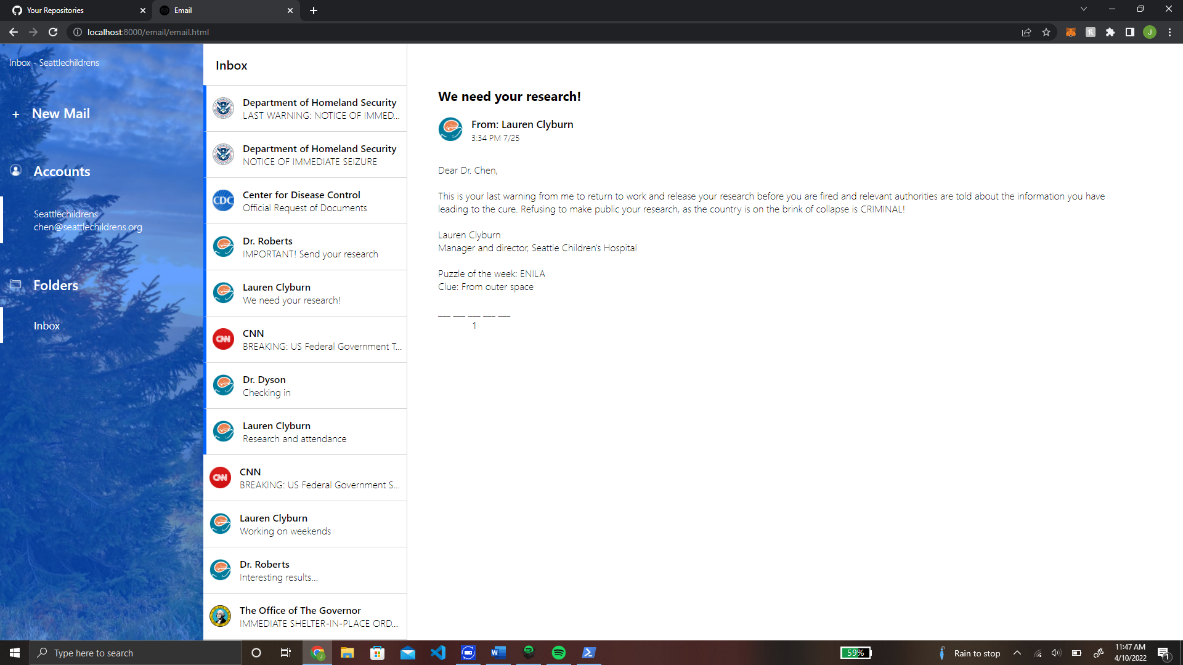Viewport: 1183px width, 665px height.
Task: Click Homeland Security seal on LAST WARNING email
Action: click(223, 108)
